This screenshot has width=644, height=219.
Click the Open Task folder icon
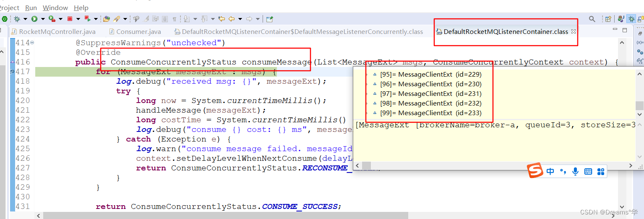[107, 19]
